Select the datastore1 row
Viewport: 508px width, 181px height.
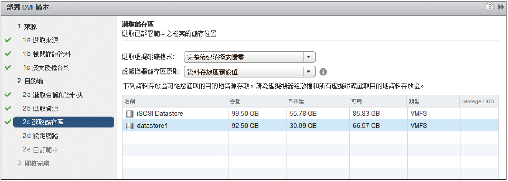click(311, 125)
